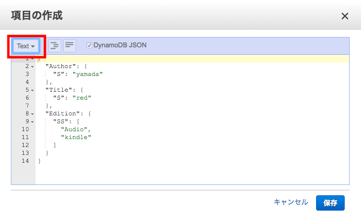Click line number 10 in gutter
The height and width of the screenshot is (218, 361).
pos(25,129)
